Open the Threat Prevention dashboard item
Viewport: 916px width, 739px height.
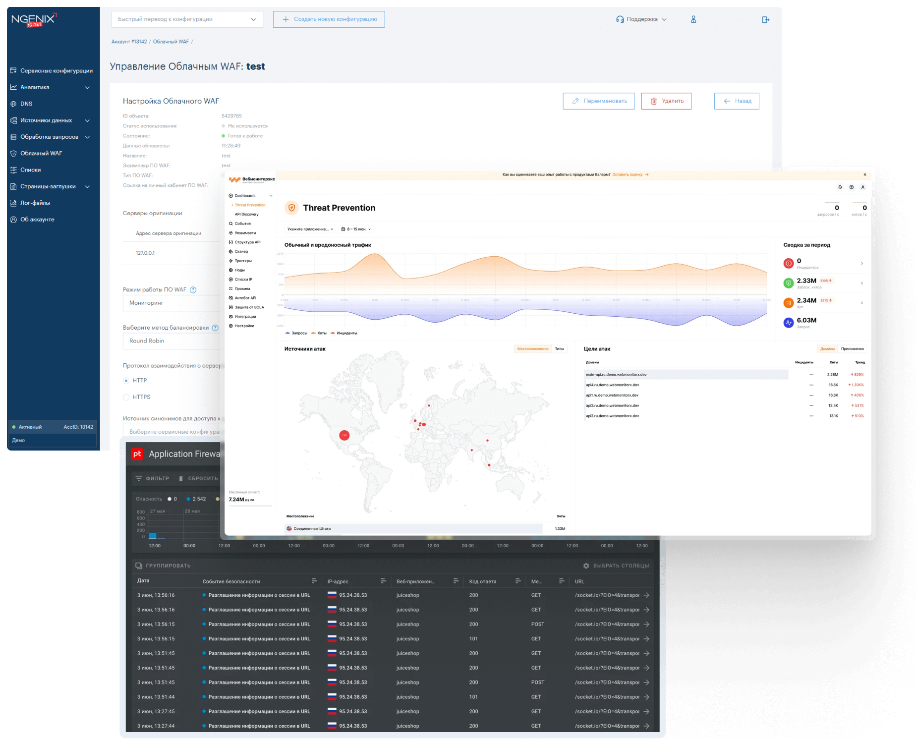(x=250, y=205)
